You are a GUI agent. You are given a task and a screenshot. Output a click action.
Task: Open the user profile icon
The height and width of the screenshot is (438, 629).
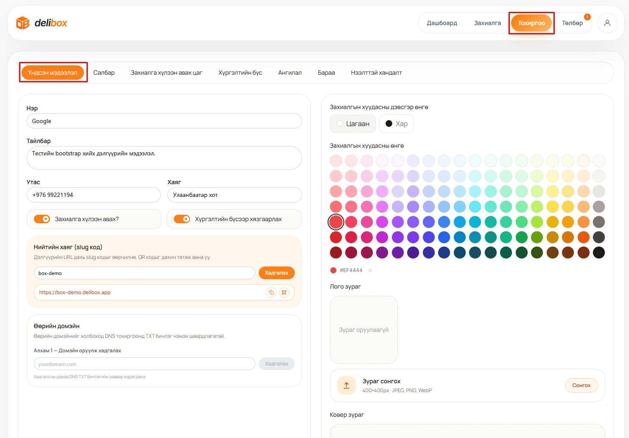[x=607, y=23]
